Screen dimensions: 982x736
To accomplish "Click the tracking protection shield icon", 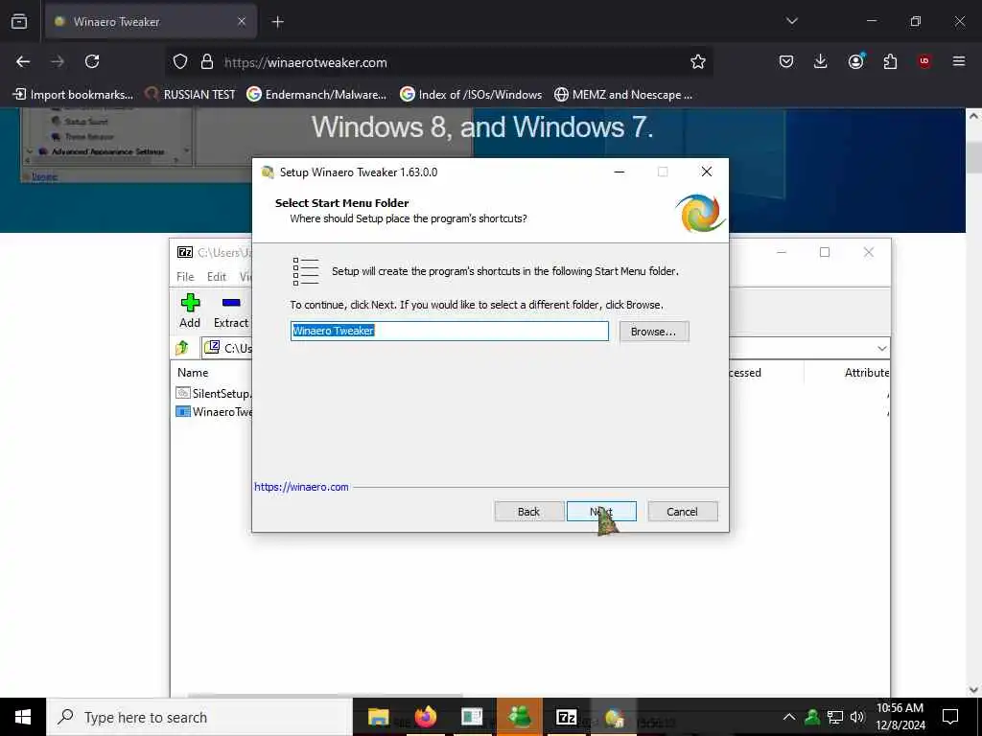I will 180,61.
